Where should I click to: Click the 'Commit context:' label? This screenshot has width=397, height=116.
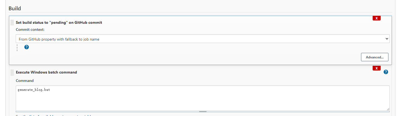[x=30, y=29]
